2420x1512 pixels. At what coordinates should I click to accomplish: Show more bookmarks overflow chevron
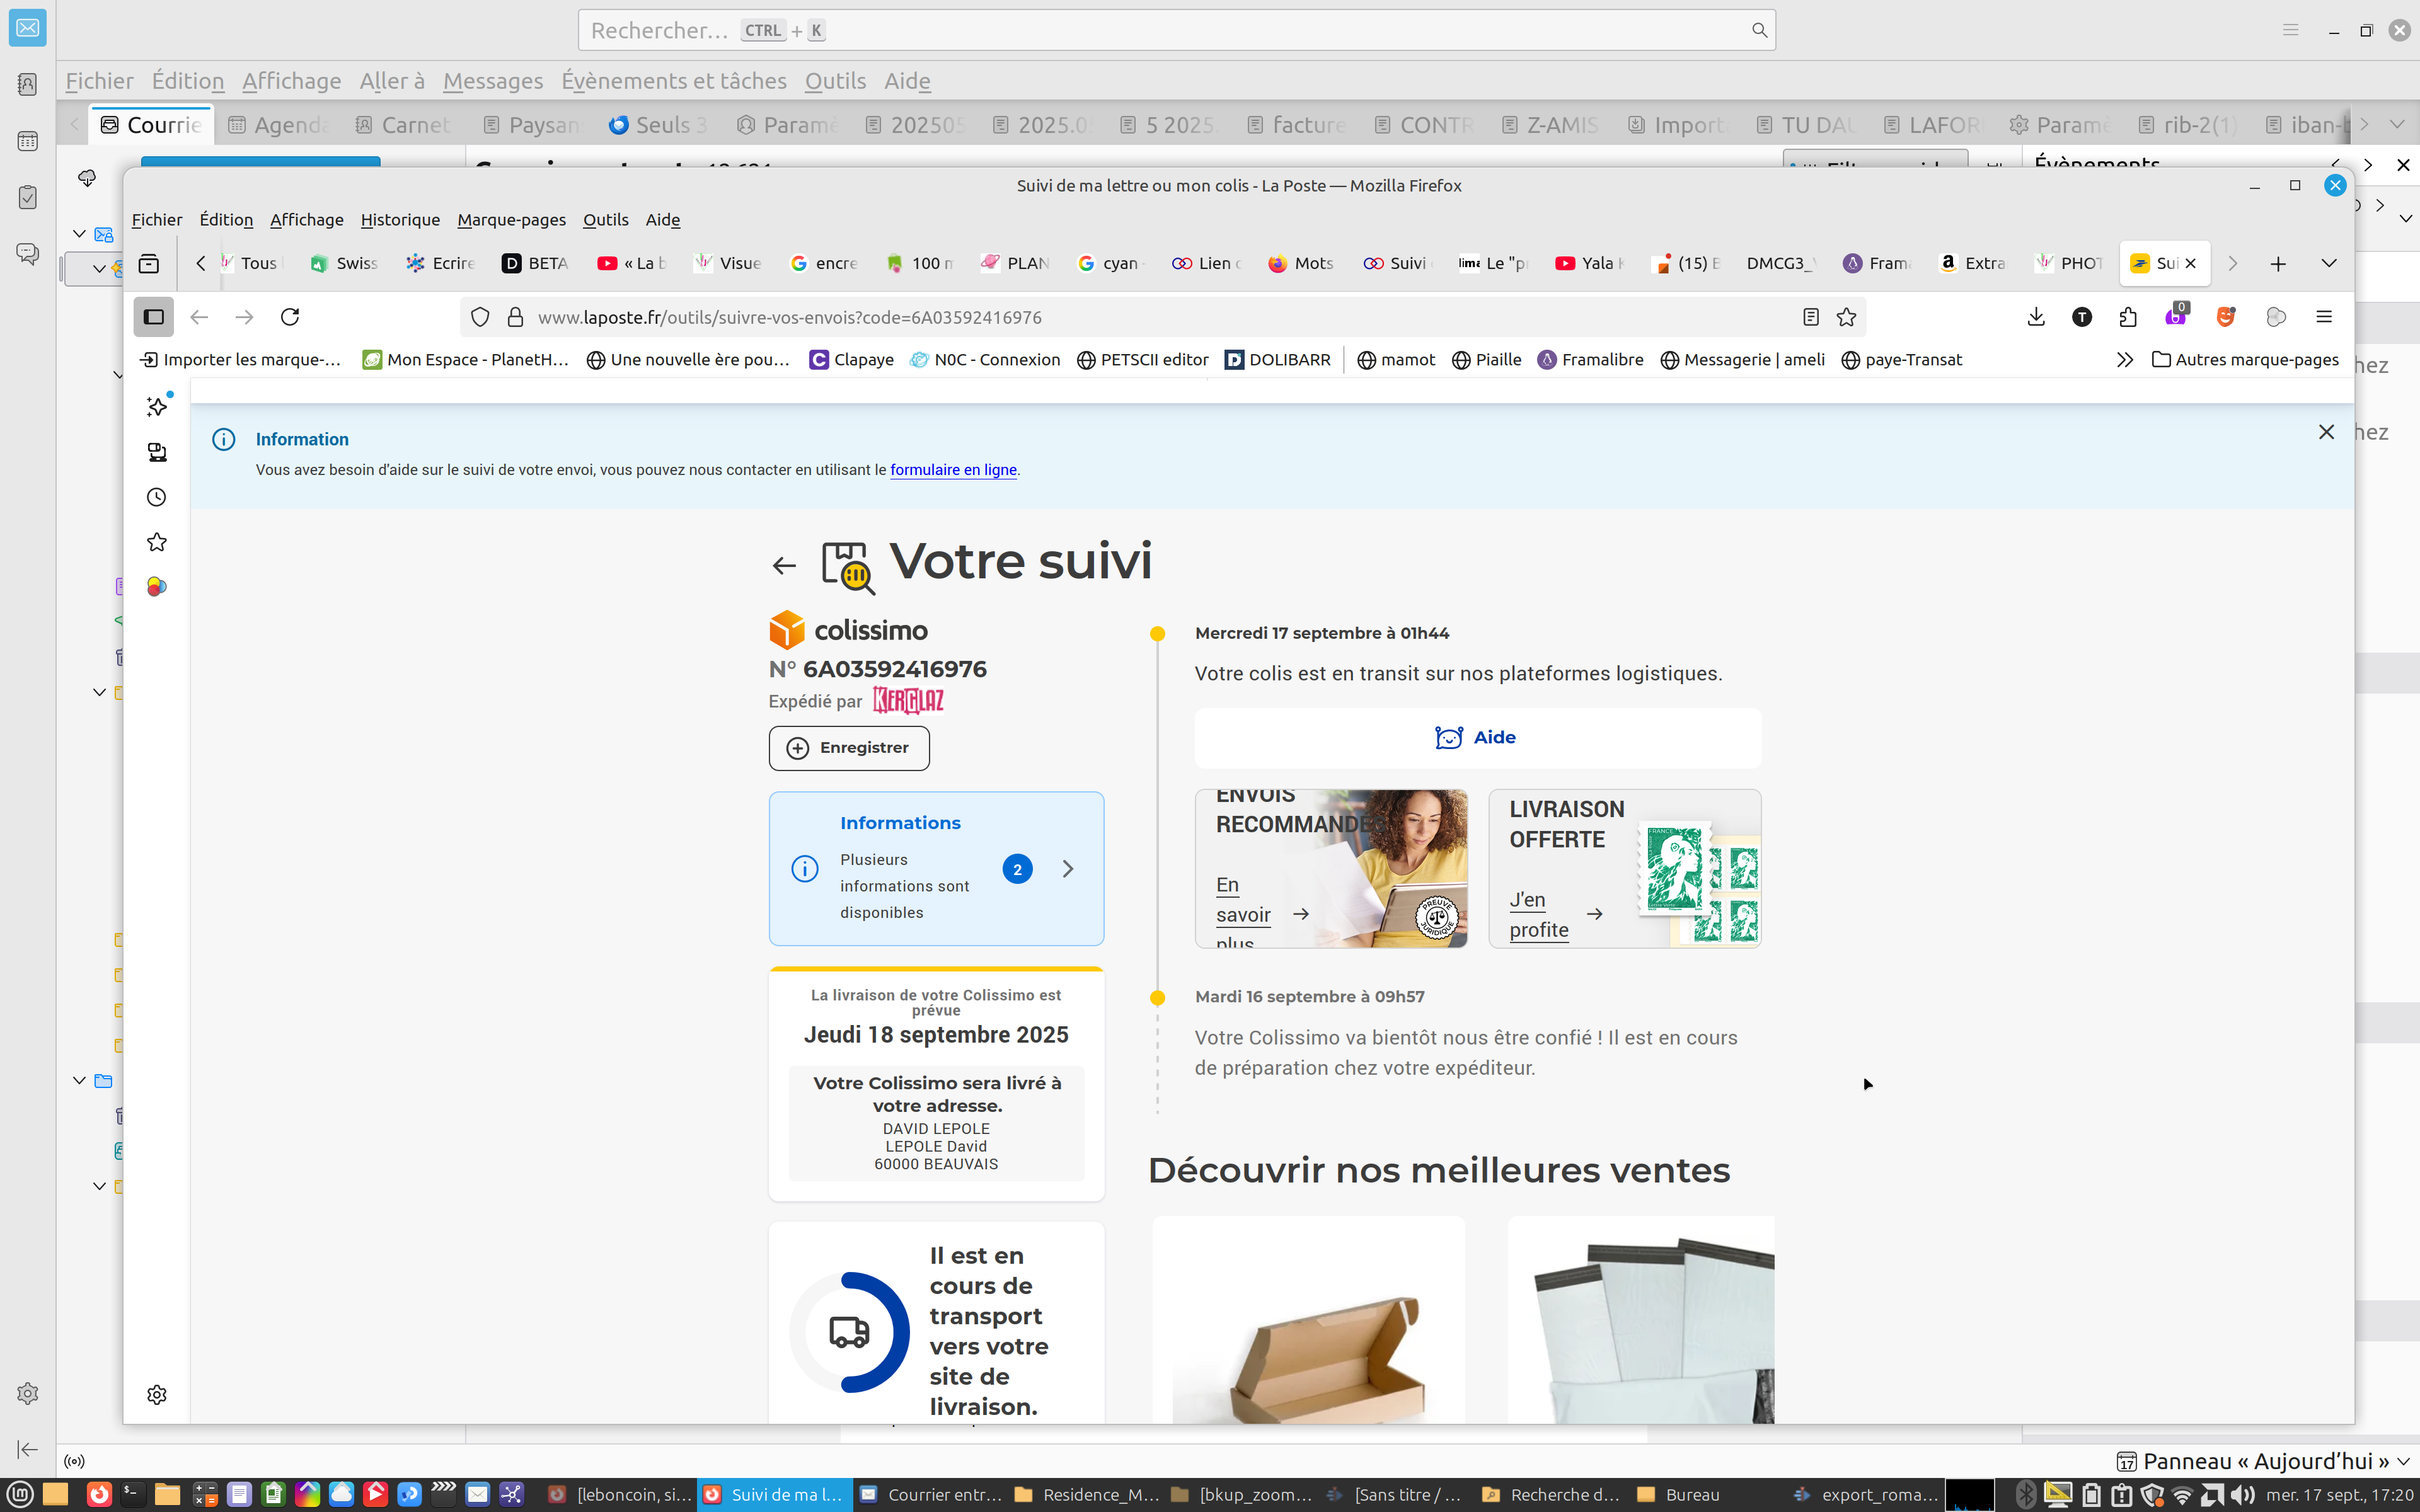click(2124, 360)
